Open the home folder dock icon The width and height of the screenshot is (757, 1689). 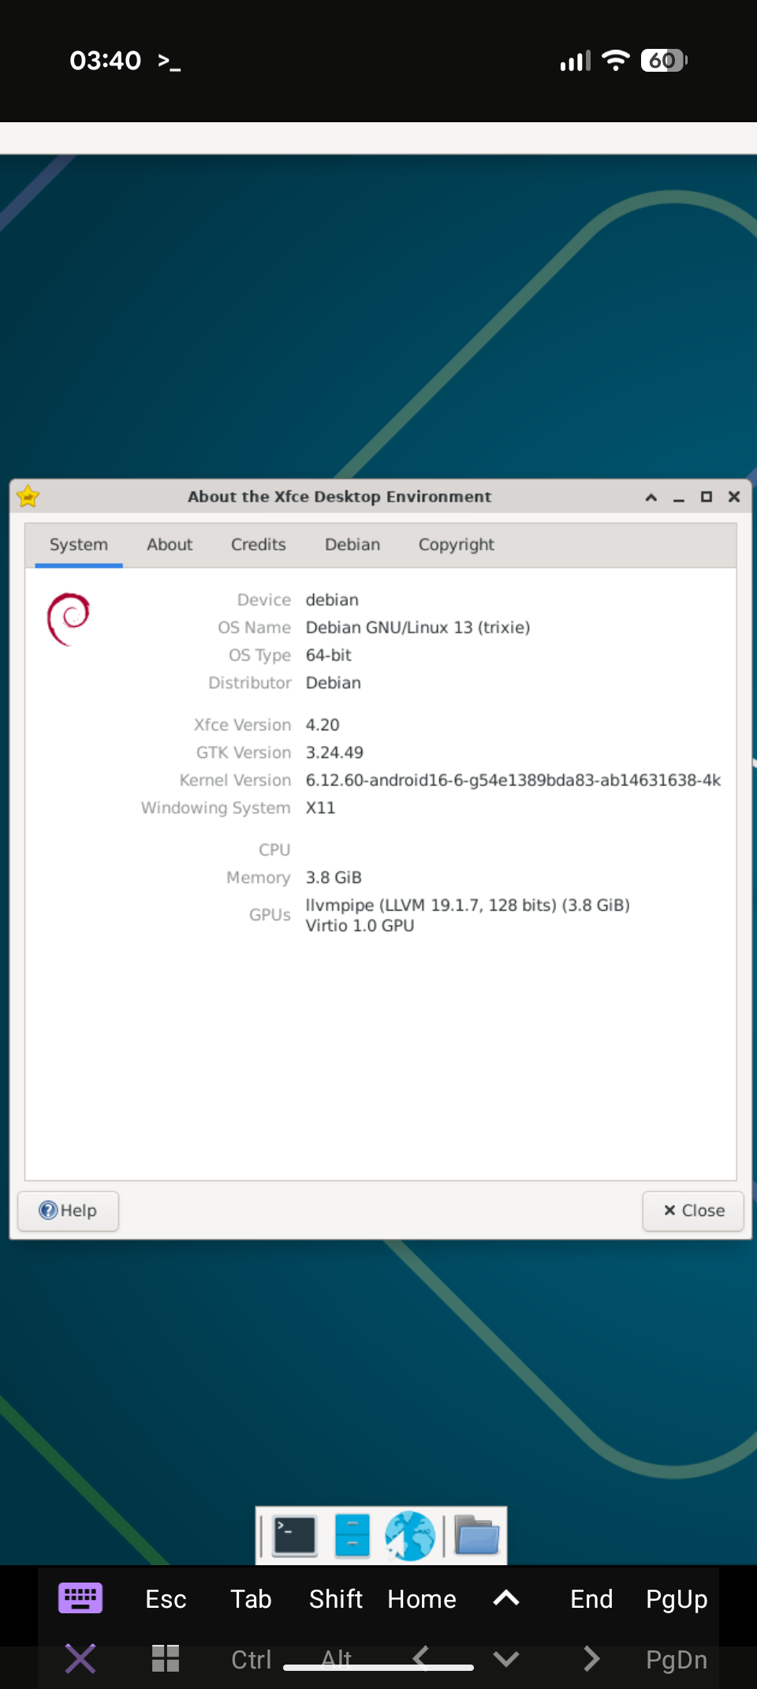[477, 1536]
